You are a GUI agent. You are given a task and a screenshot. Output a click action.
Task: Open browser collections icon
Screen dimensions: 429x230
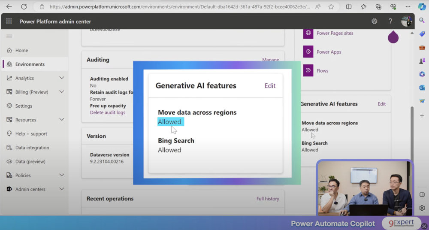(379, 7)
